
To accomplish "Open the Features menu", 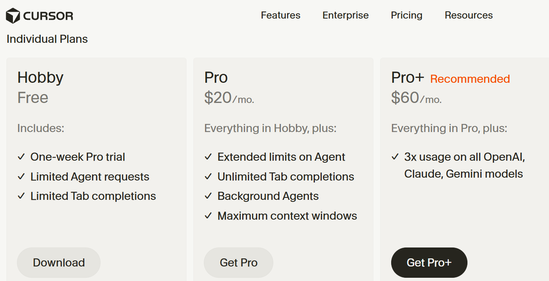I will 281,15.
